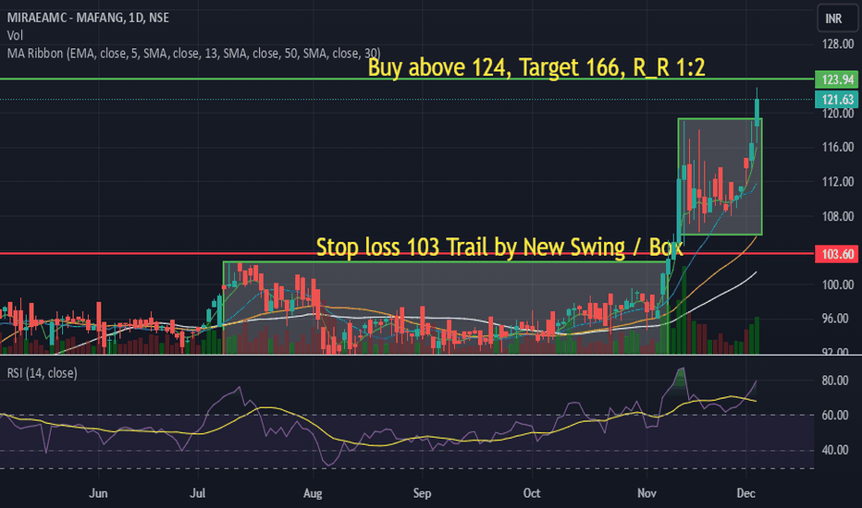Click the MIRAEAMC - MAFANG symbol title
The width and height of the screenshot is (862, 508).
(x=88, y=18)
